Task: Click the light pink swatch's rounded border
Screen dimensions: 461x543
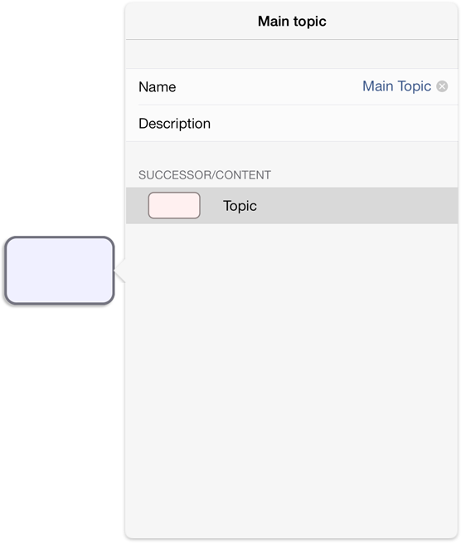Action: [174, 193]
